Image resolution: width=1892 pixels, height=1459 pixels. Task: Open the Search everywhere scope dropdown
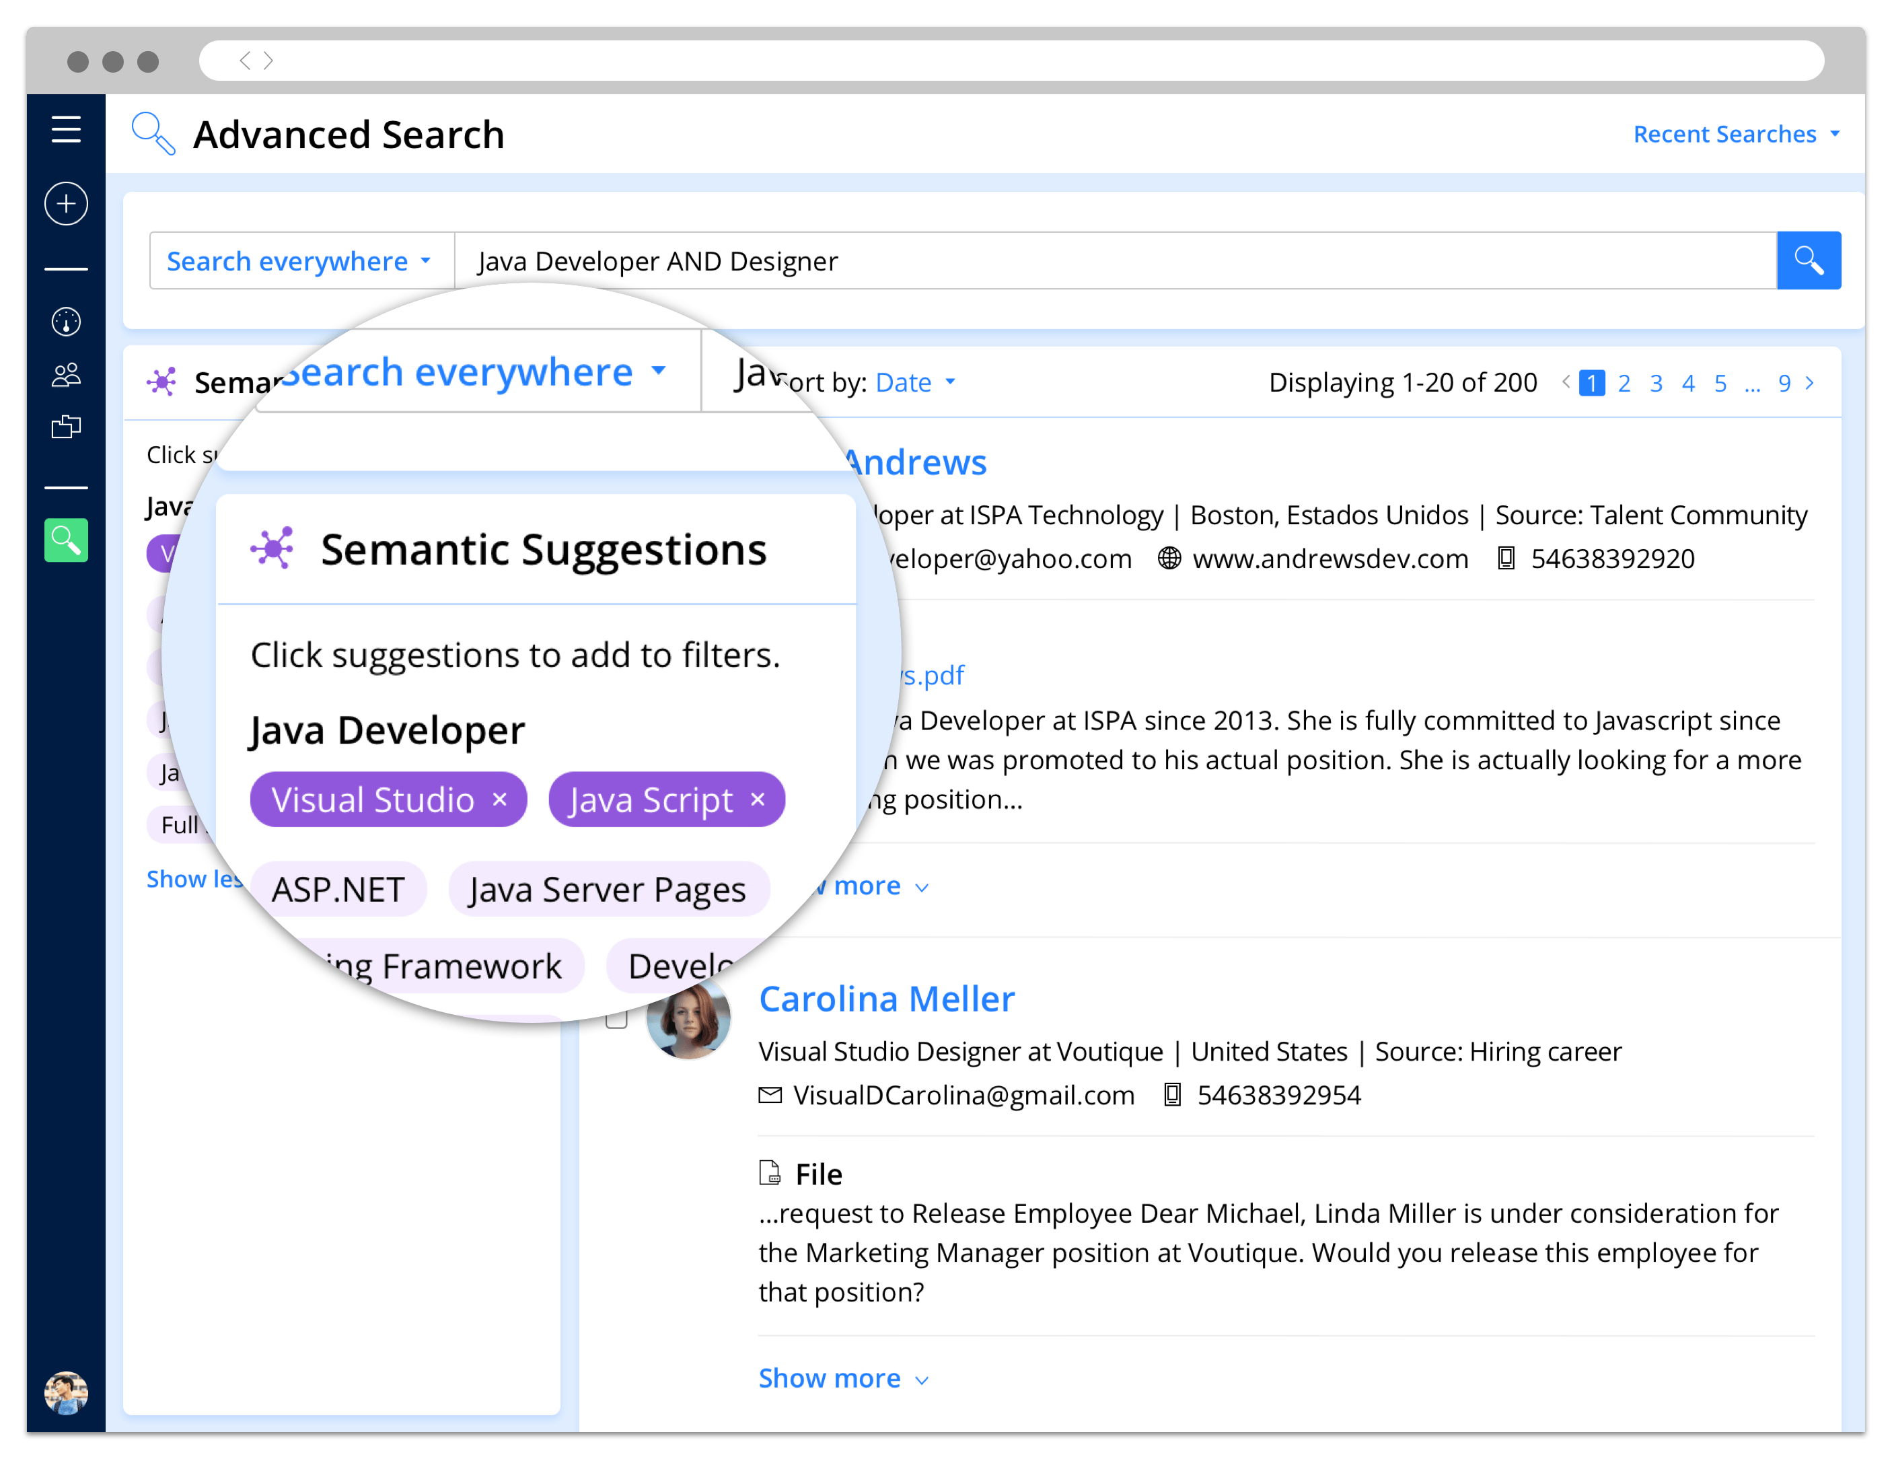(299, 261)
